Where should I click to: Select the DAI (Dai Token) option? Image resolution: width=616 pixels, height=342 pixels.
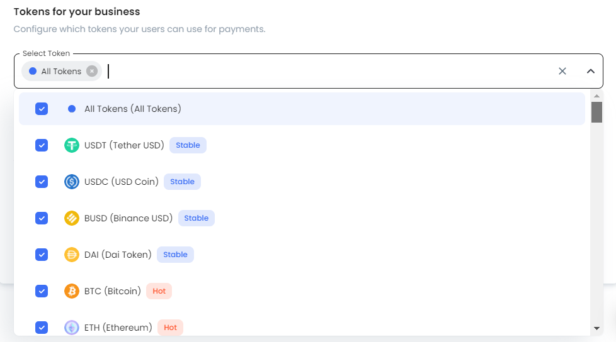pyautogui.click(x=118, y=255)
